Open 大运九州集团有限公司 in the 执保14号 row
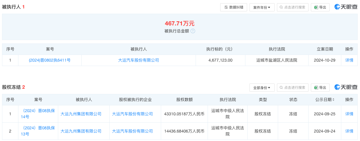This screenshot has height=141, width=360. (x=81, y=114)
